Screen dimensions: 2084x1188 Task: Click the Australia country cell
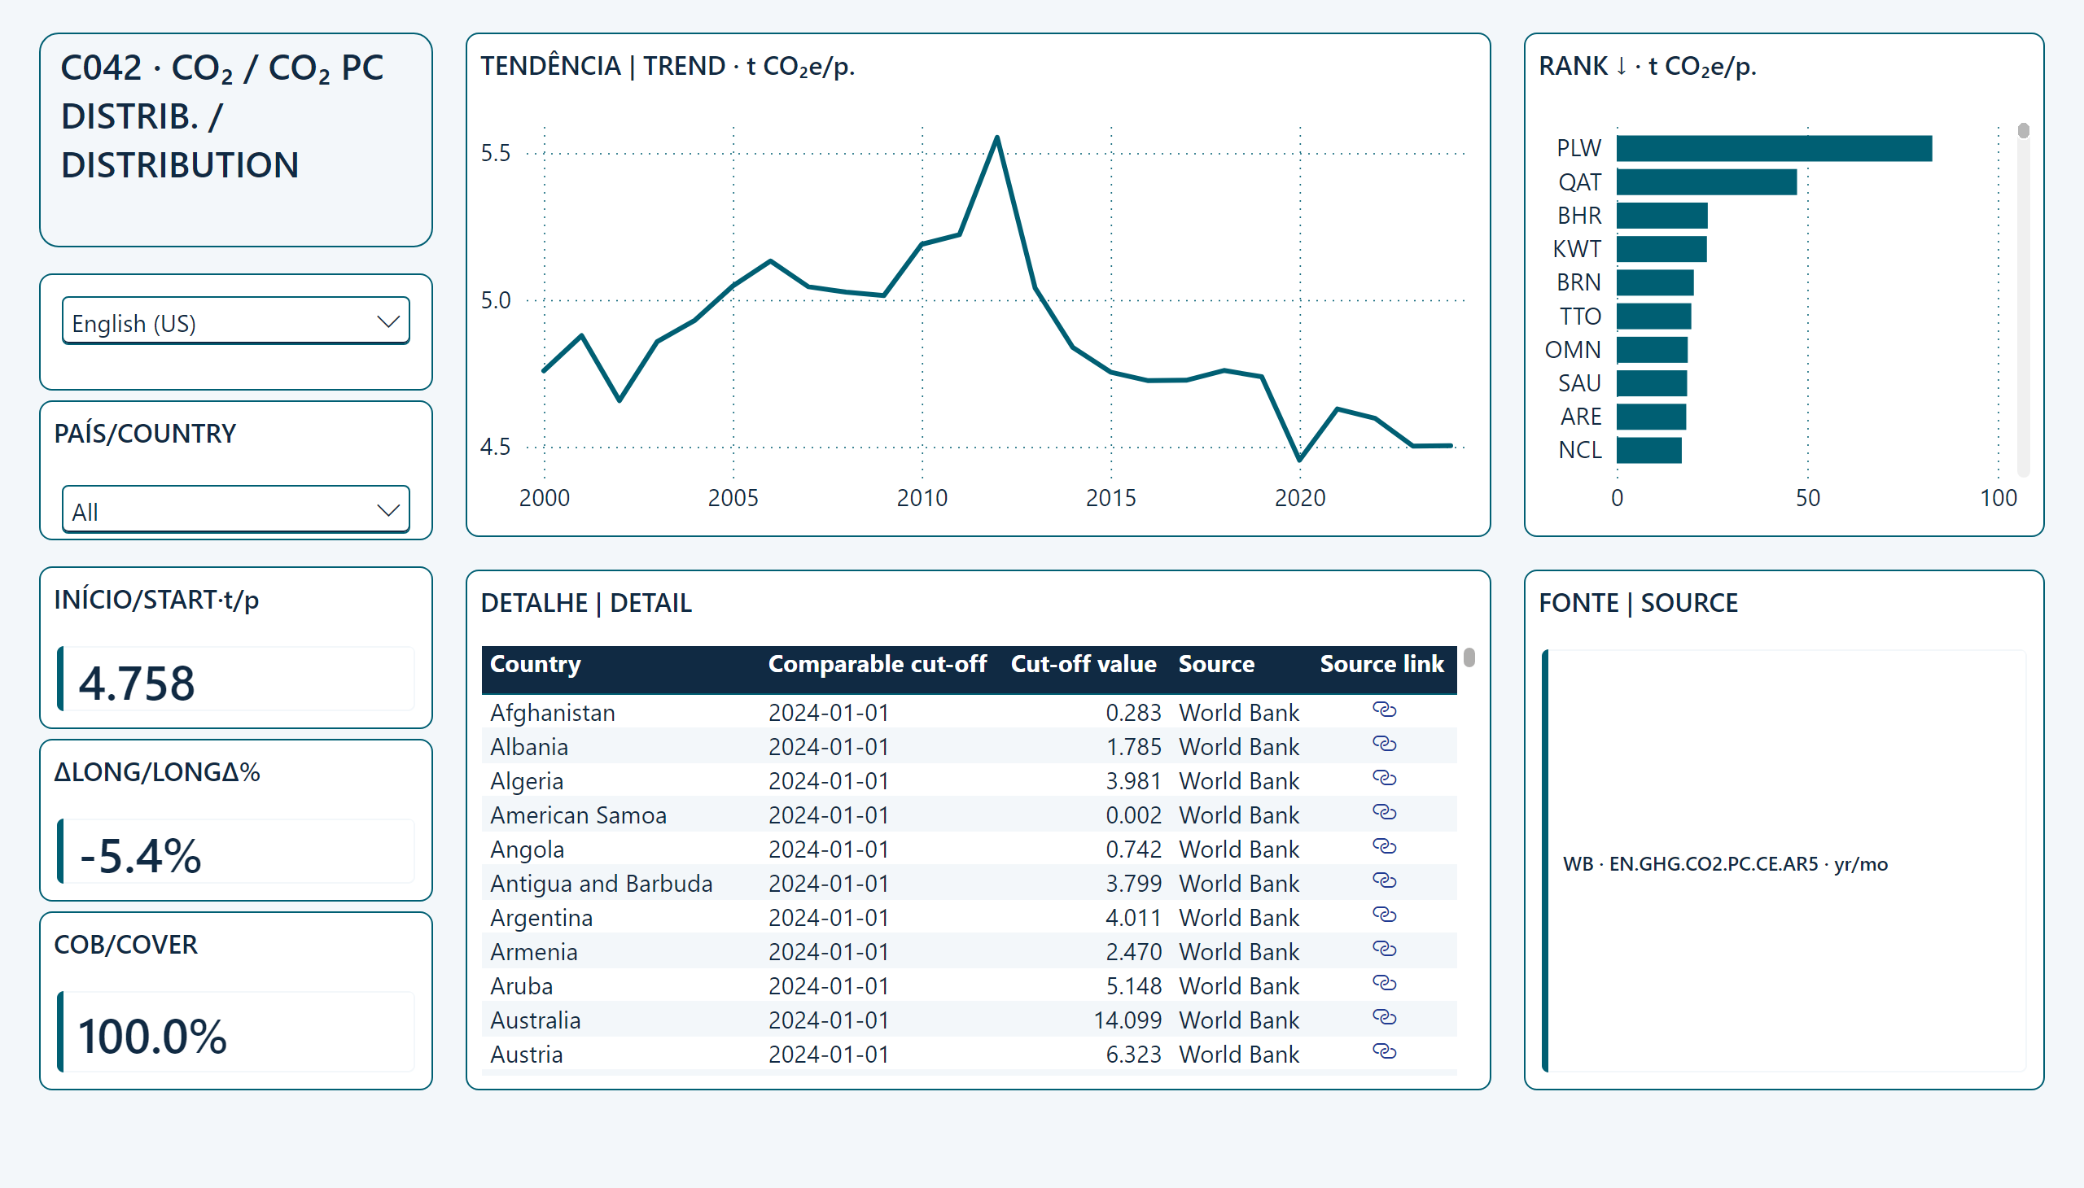[x=536, y=1020]
